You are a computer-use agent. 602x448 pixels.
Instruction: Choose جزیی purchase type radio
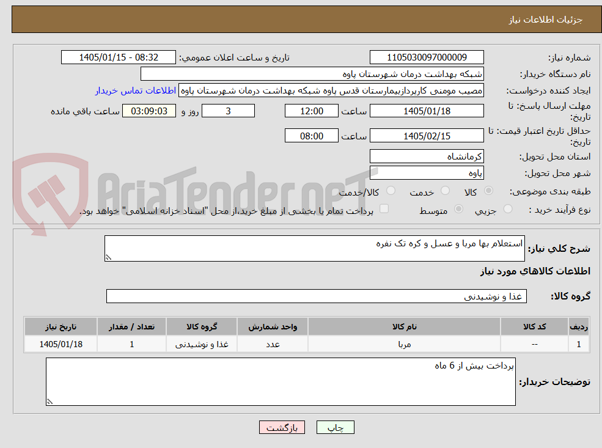(x=508, y=209)
